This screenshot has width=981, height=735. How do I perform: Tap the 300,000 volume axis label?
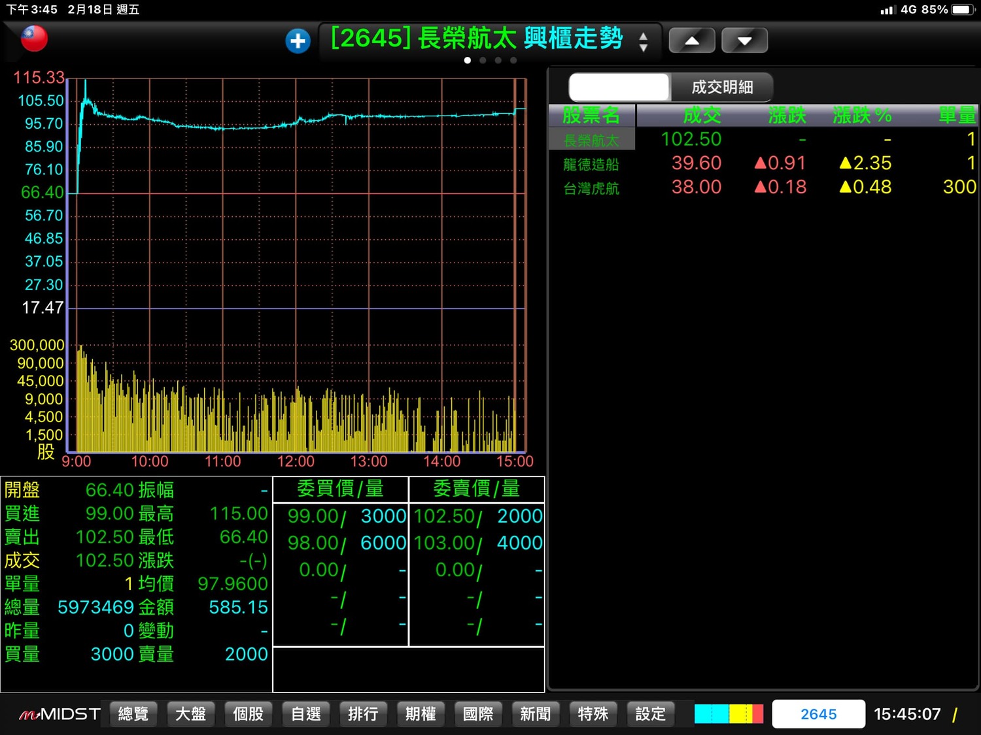pyautogui.click(x=37, y=345)
